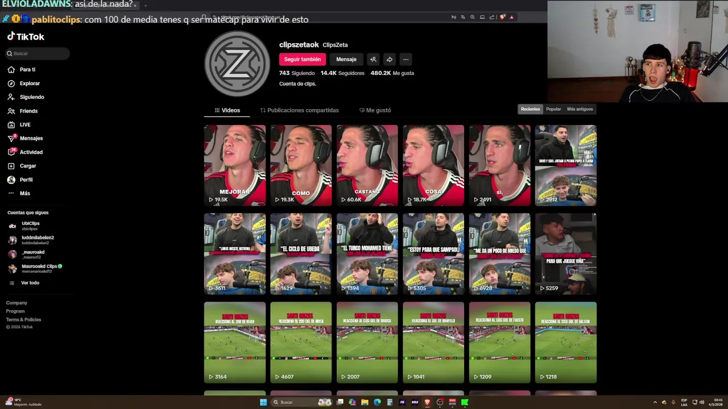Sort videos by Recientes

click(531, 109)
